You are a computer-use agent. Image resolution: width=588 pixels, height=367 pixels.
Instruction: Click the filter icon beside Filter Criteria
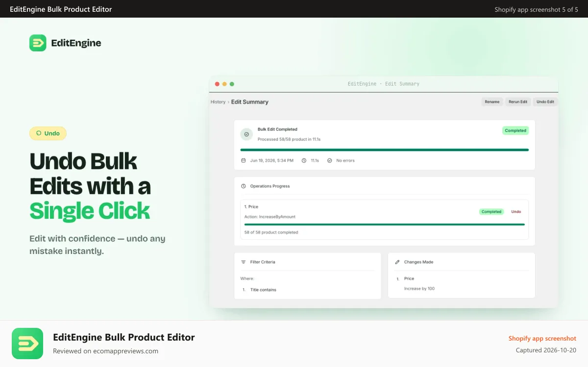244,262
